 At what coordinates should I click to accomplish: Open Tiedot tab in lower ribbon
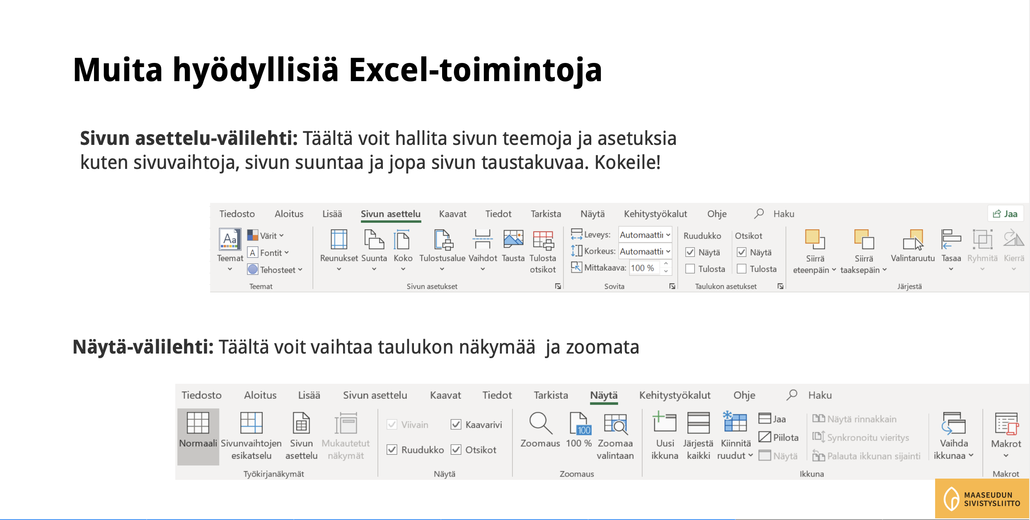(497, 395)
